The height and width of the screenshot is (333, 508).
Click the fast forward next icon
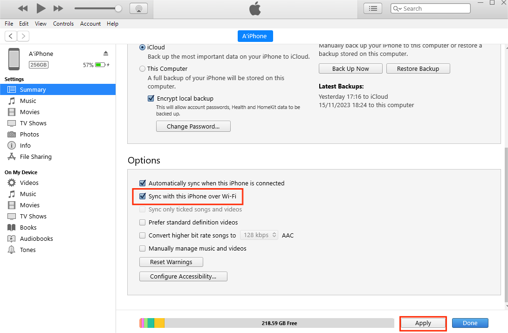[x=58, y=8]
